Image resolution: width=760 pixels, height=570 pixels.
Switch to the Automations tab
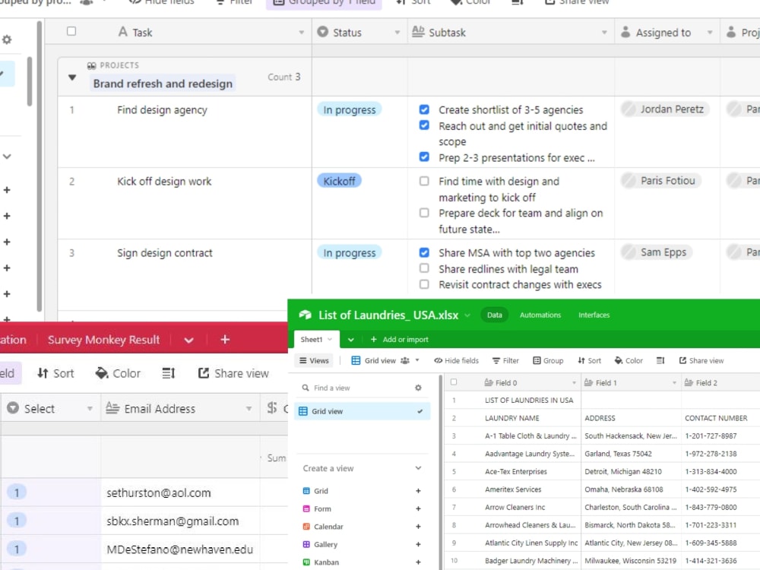click(540, 315)
